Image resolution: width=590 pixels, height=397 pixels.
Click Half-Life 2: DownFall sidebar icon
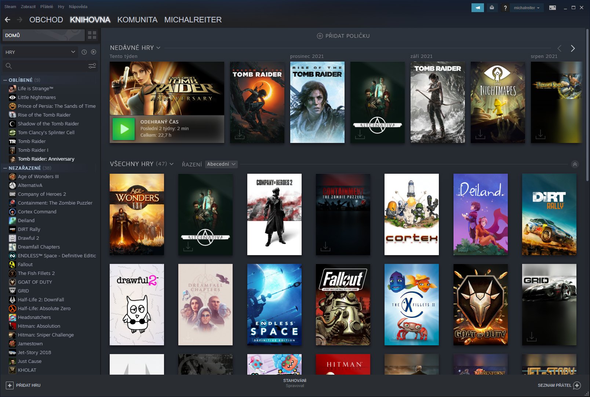pos(12,300)
